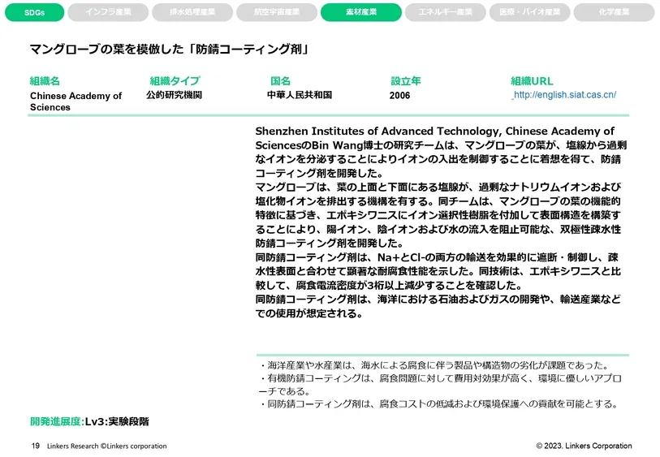Select the SDGs tag pill
This screenshot has width=660, height=457.
pos(35,12)
